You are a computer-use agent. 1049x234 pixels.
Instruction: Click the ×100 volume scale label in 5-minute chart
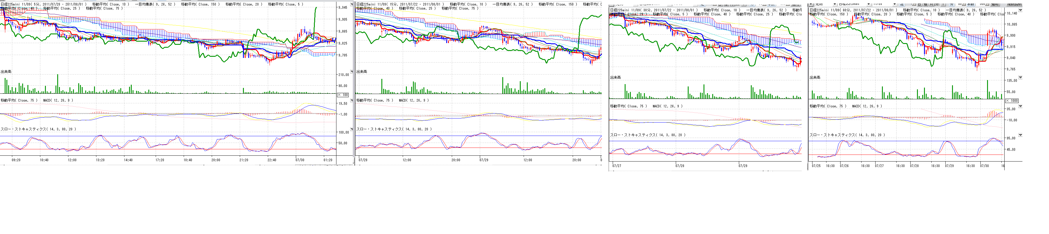pyautogui.click(x=343, y=95)
